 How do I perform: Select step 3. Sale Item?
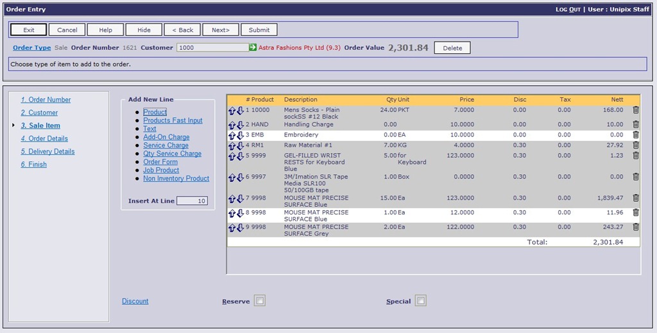[x=40, y=126]
